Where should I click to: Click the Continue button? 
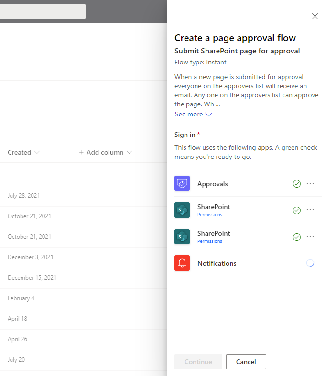[198, 362]
